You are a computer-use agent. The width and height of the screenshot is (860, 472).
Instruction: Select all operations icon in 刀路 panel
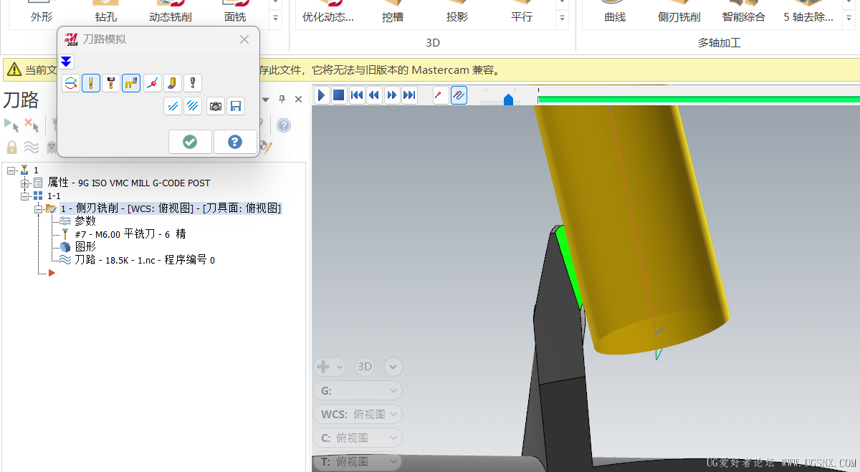pyautogui.click(x=11, y=125)
